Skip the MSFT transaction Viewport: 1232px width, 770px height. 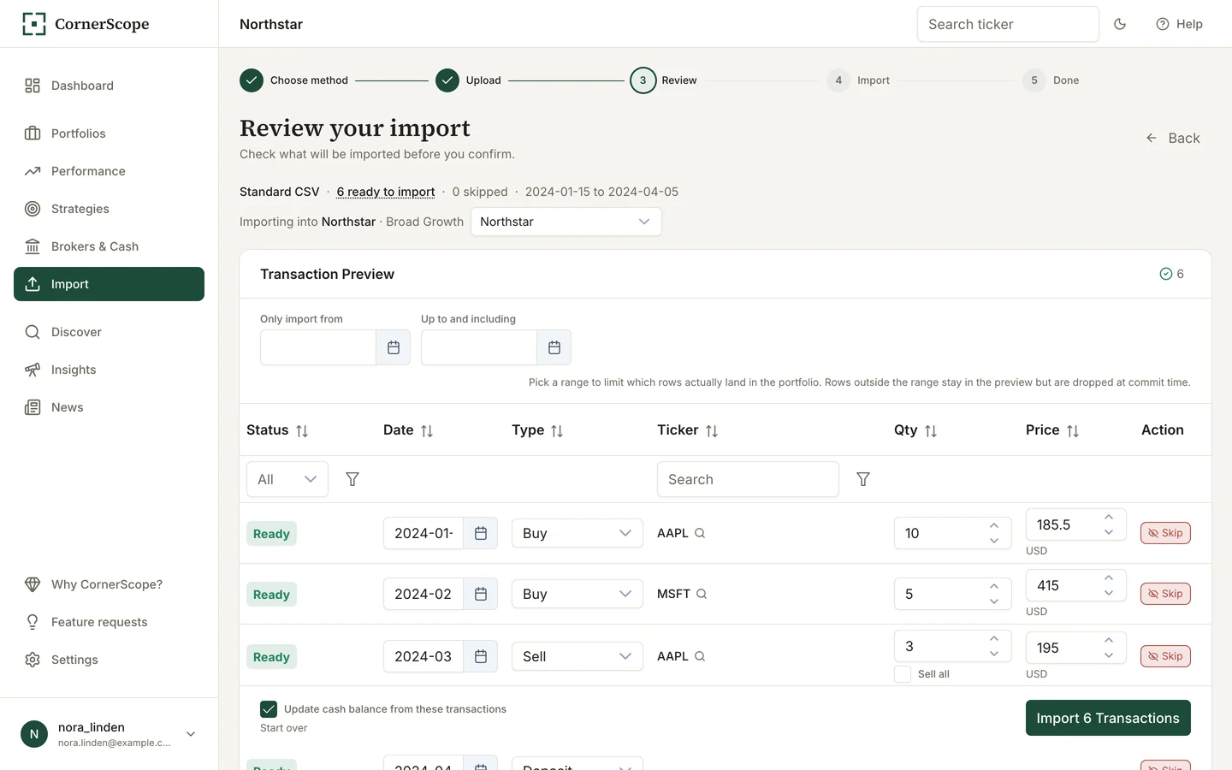pos(1165,594)
